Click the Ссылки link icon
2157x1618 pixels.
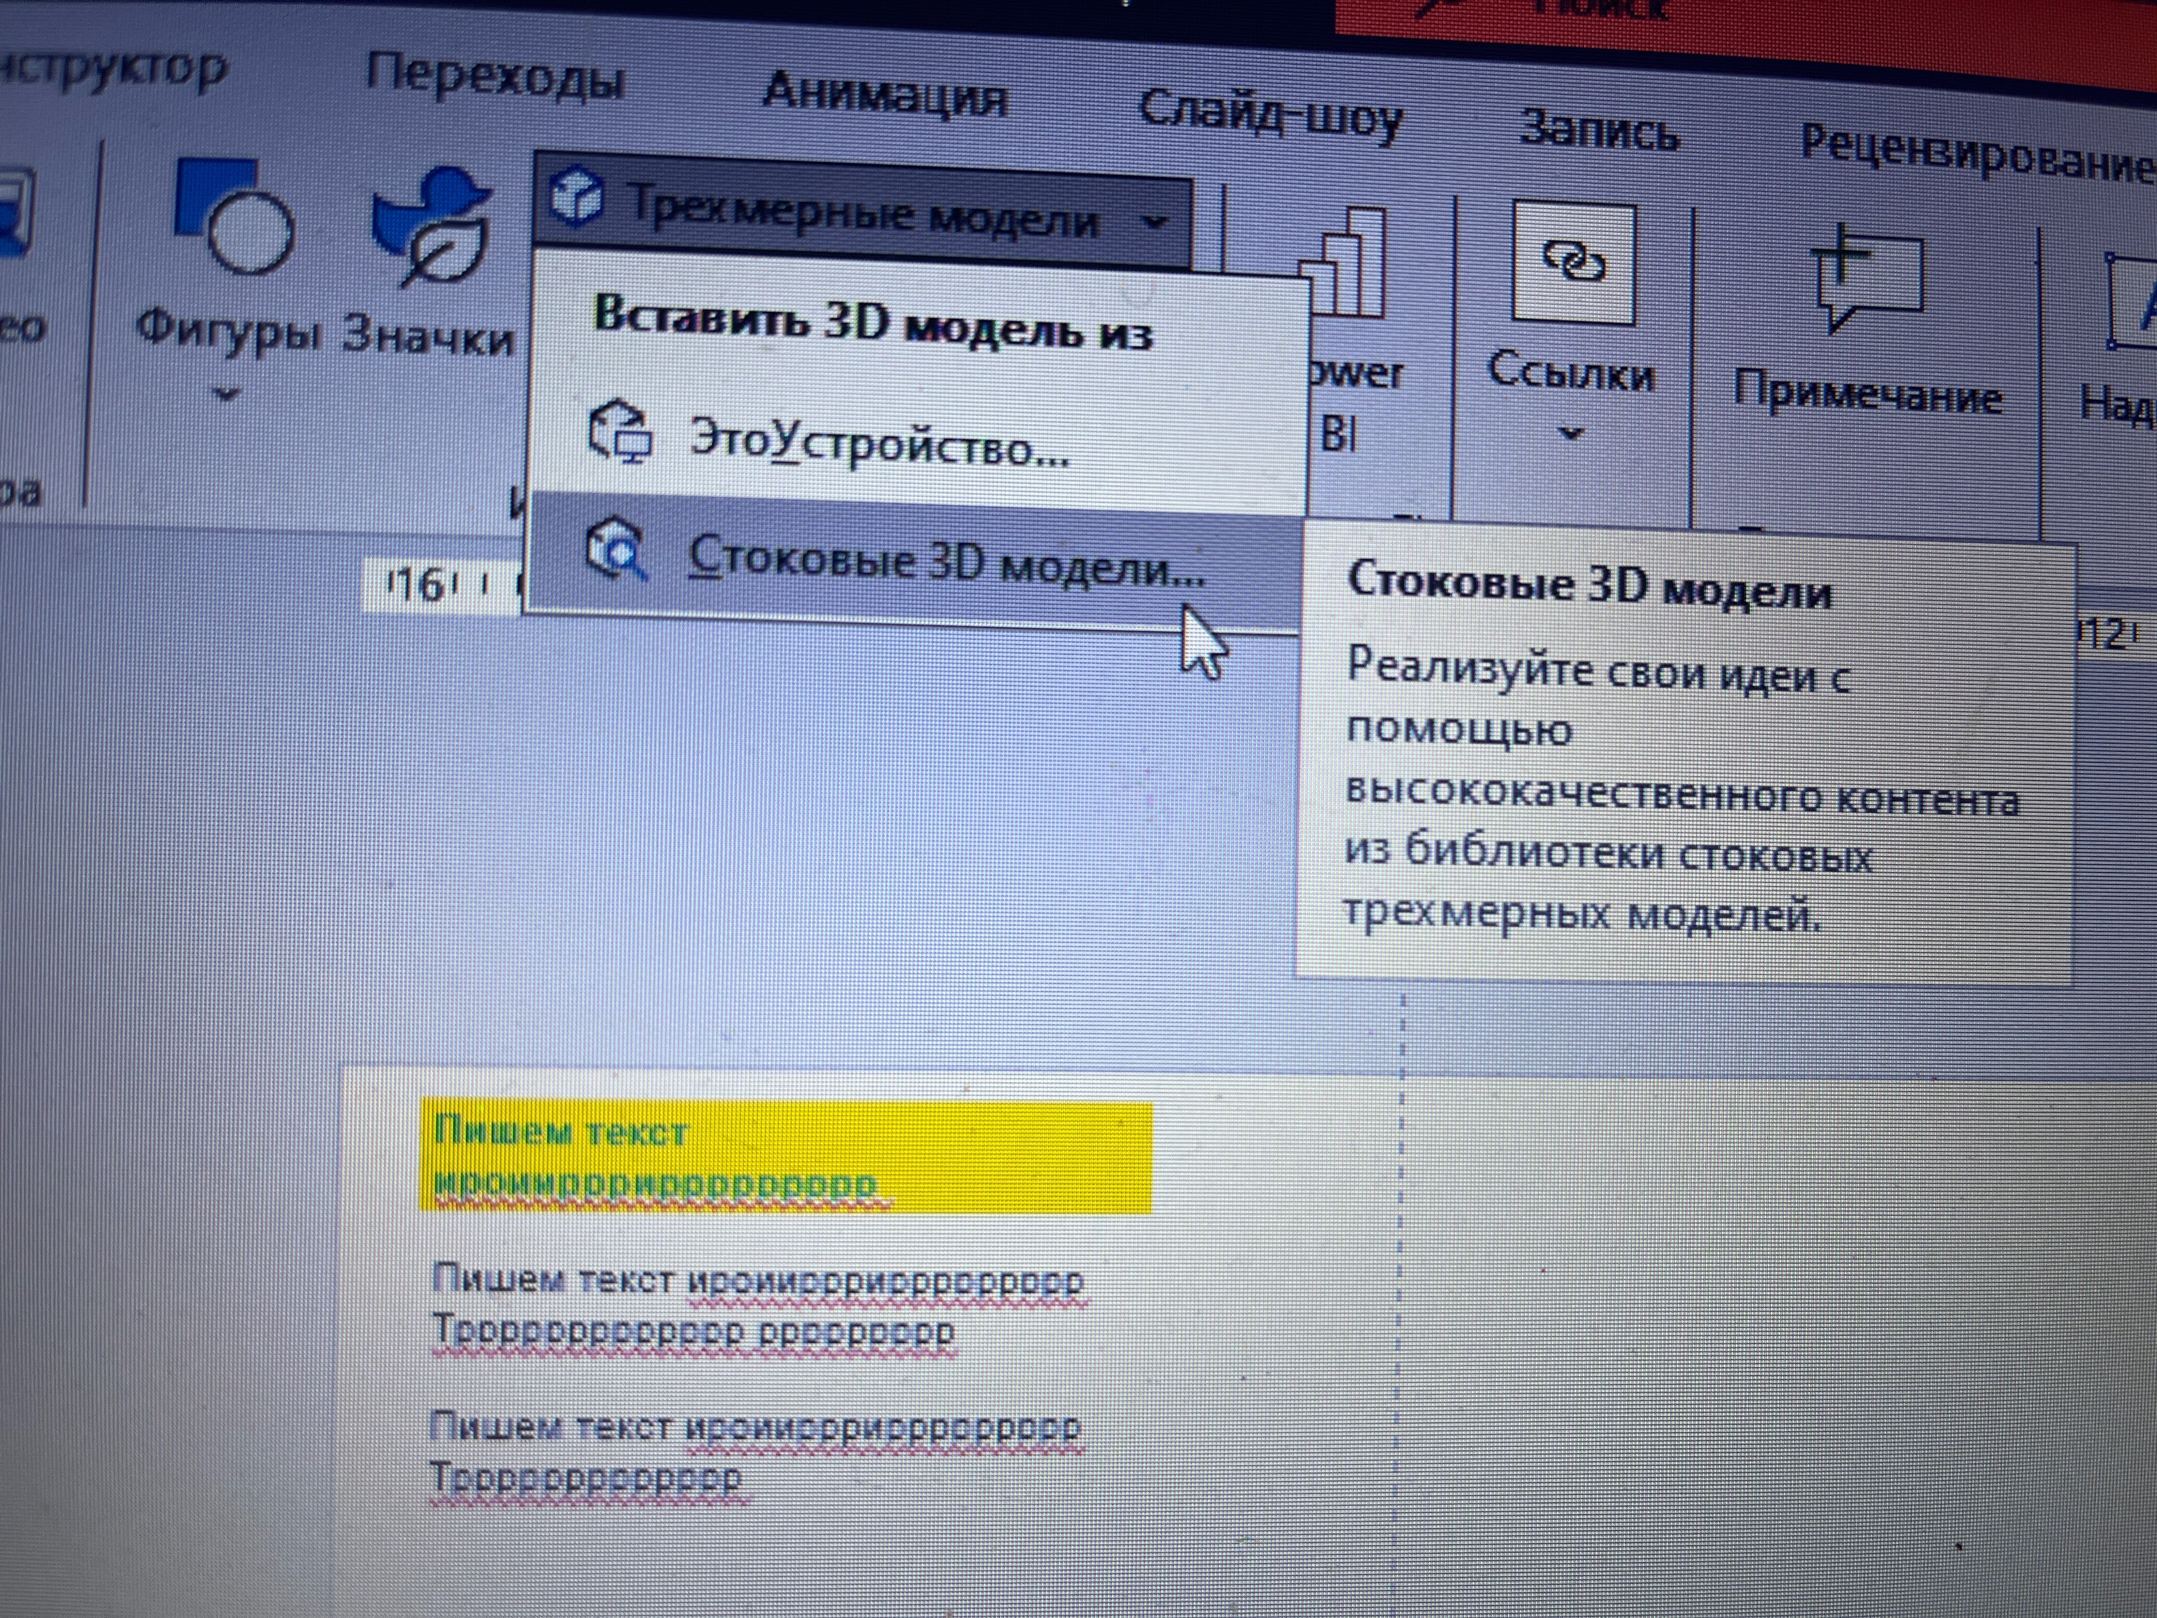(x=1573, y=263)
